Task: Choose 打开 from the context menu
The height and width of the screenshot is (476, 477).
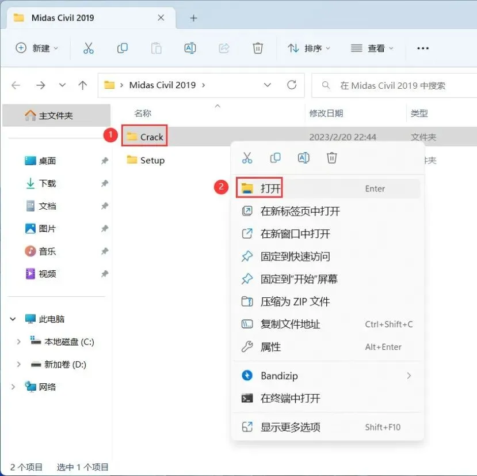Action: [328, 188]
